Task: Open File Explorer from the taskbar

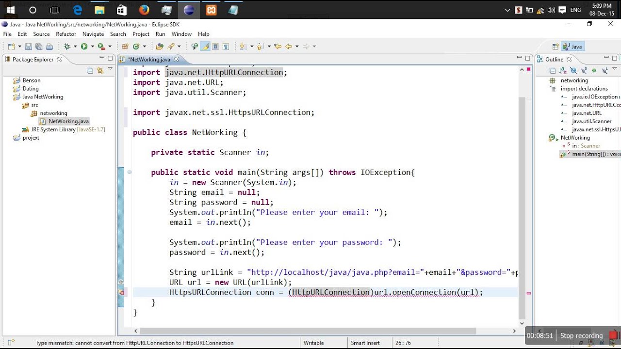Action: coord(99,10)
